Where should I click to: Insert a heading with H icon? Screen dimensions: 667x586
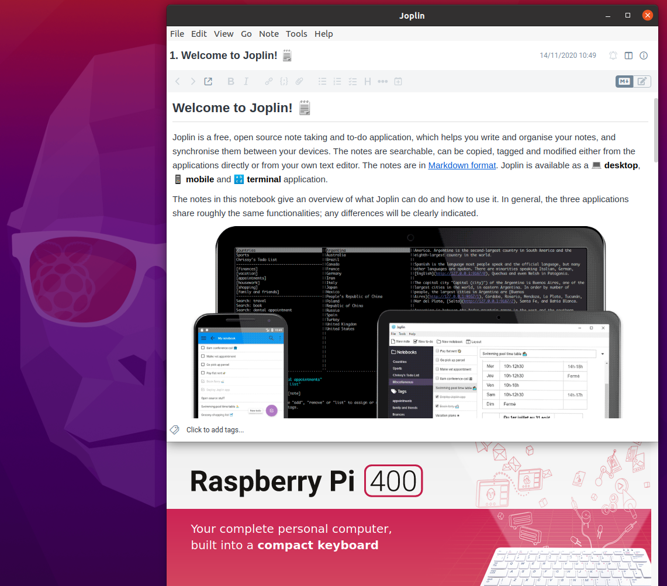tap(368, 81)
